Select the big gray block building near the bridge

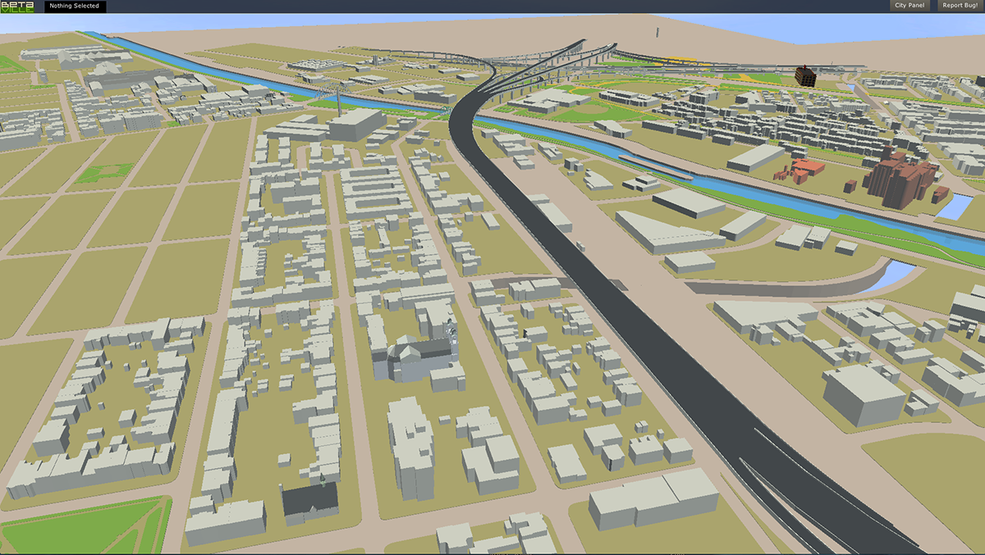point(356,125)
